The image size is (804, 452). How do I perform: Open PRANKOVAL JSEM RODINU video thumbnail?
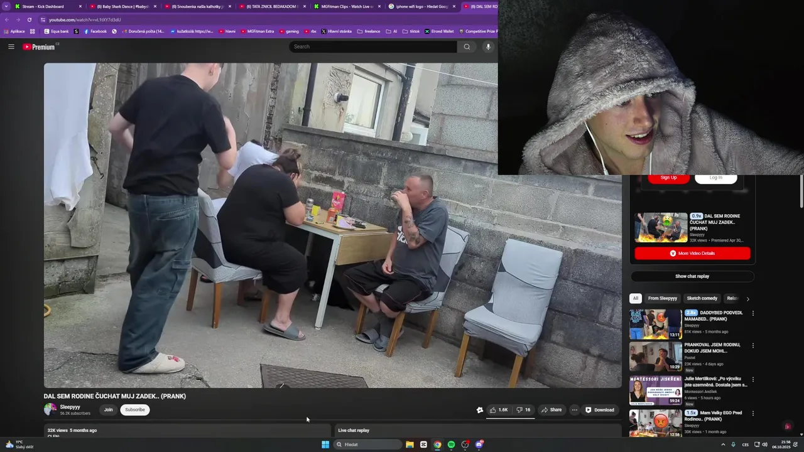(x=656, y=357)
